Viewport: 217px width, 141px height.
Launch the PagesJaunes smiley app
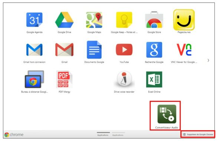[184, 20]
